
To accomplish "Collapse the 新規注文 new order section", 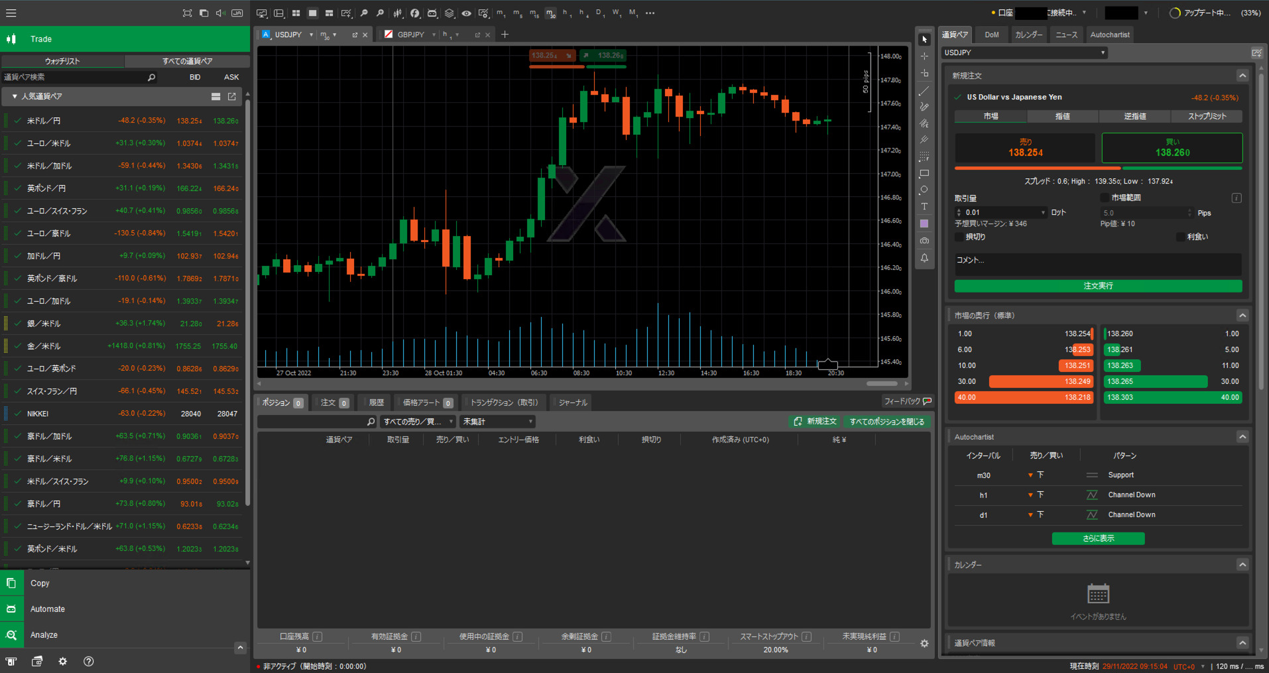I will click(1242, 76).
